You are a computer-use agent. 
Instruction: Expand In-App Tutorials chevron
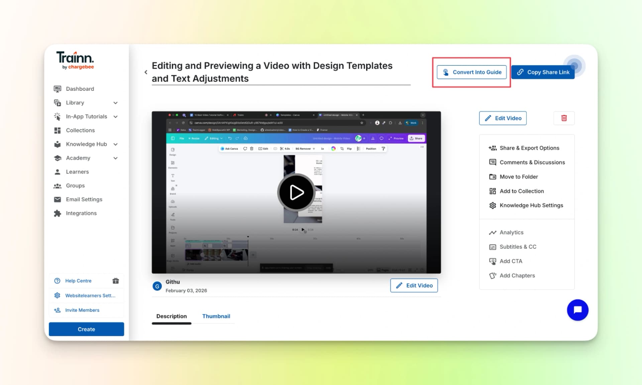(115, 117)
